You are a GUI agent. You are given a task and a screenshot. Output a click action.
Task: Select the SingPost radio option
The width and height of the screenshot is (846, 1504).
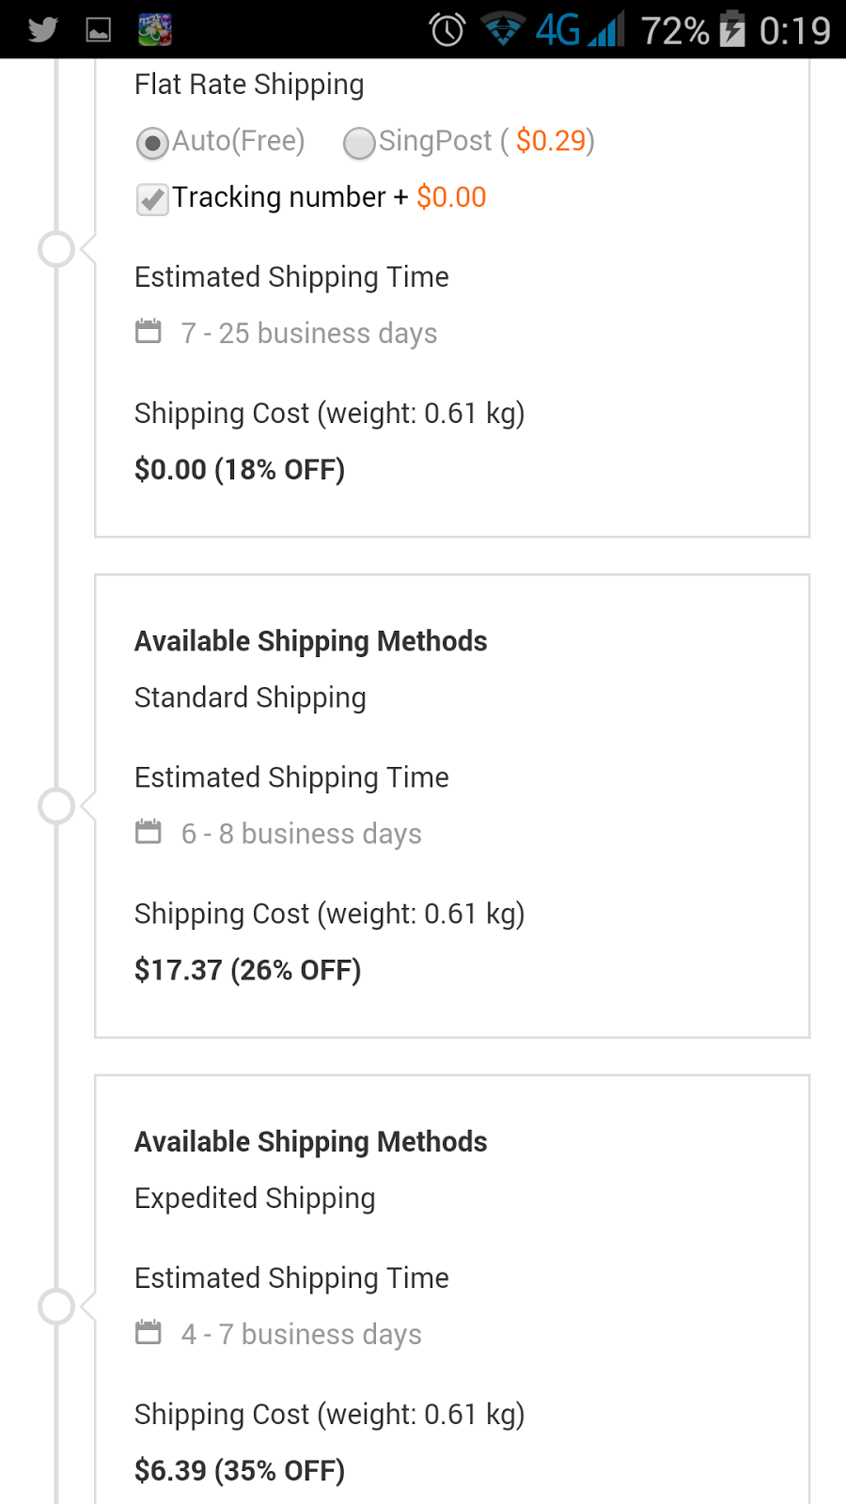coord(359,143)
